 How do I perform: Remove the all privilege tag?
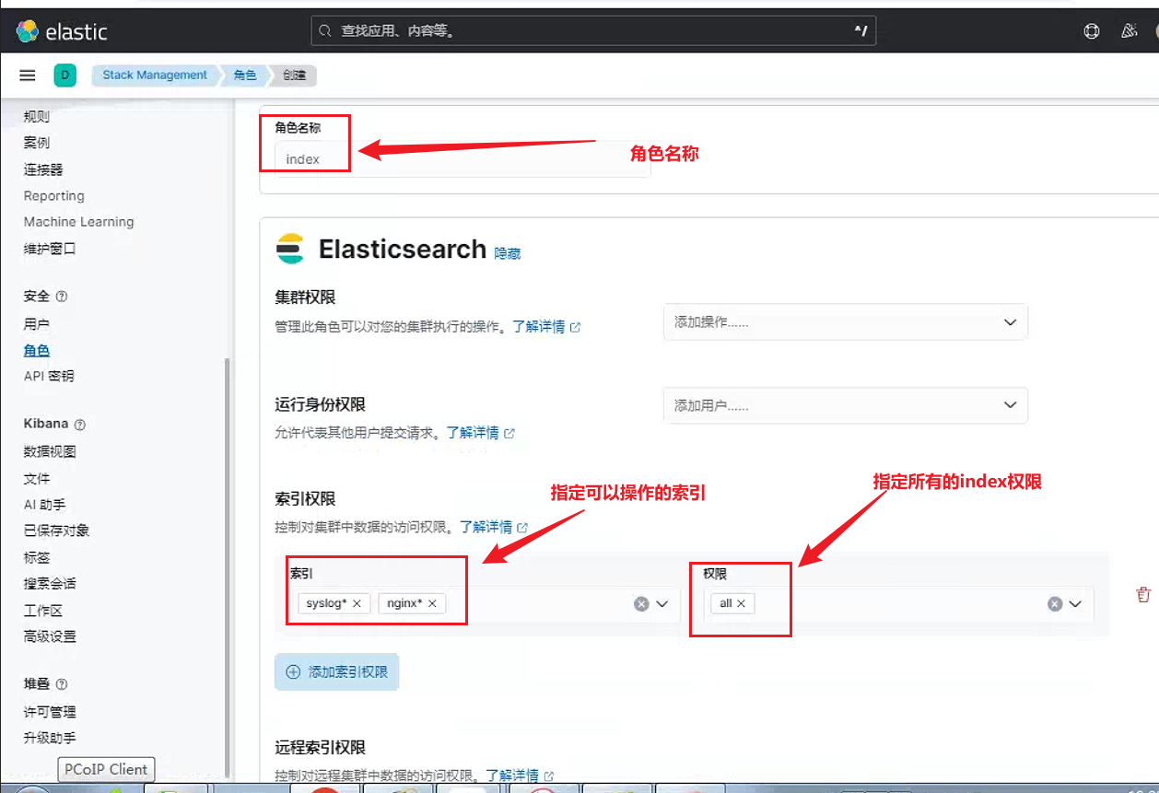click(741, 603)
